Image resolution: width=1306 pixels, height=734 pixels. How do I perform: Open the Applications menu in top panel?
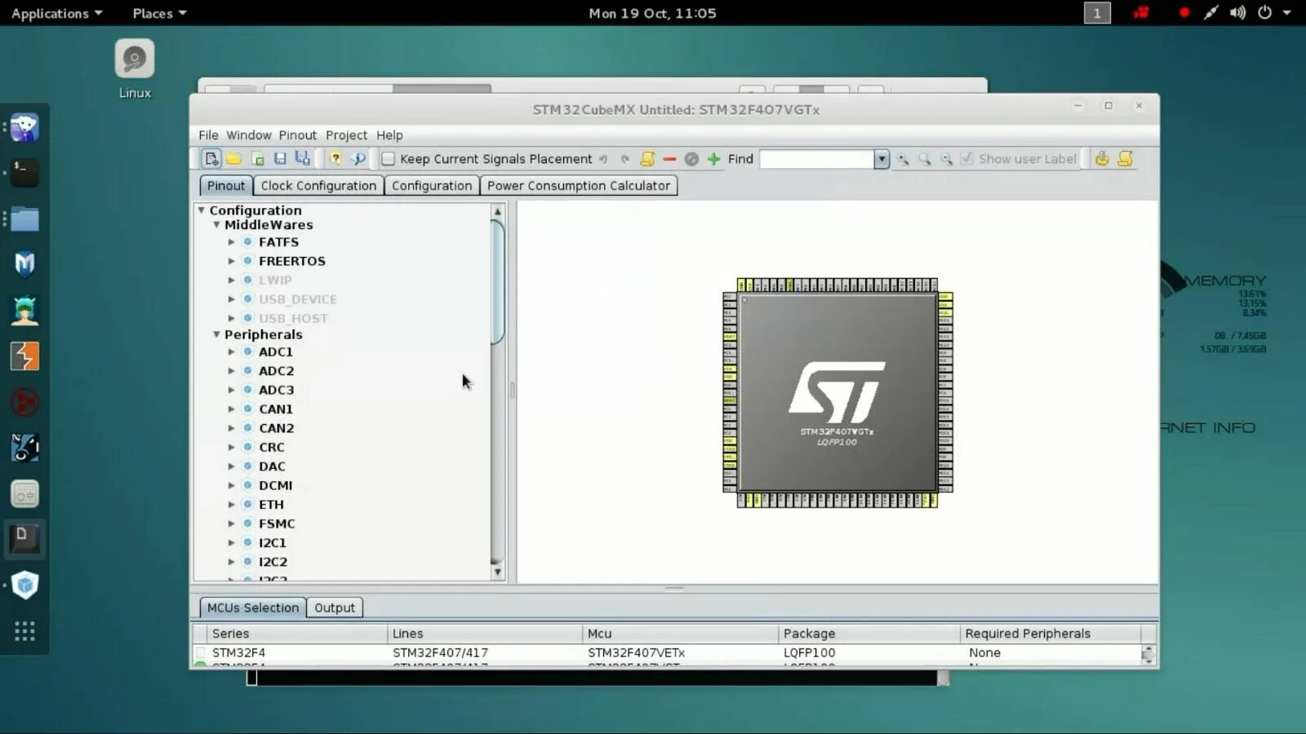tap(56, 13)
